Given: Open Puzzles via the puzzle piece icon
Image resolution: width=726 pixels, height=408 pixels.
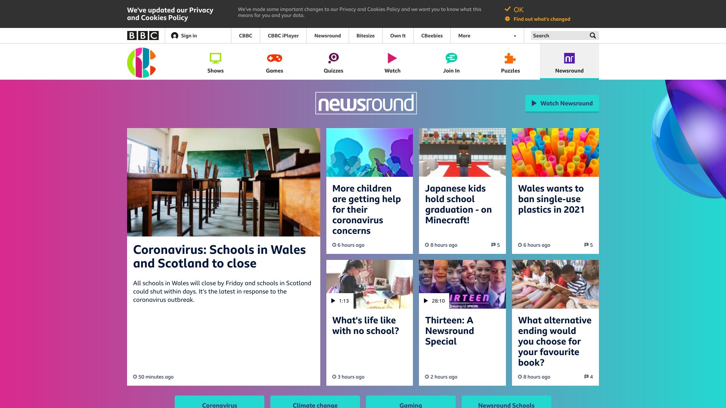Looking at the screenshot, I should pyautogui.click(x=510, y=58).
